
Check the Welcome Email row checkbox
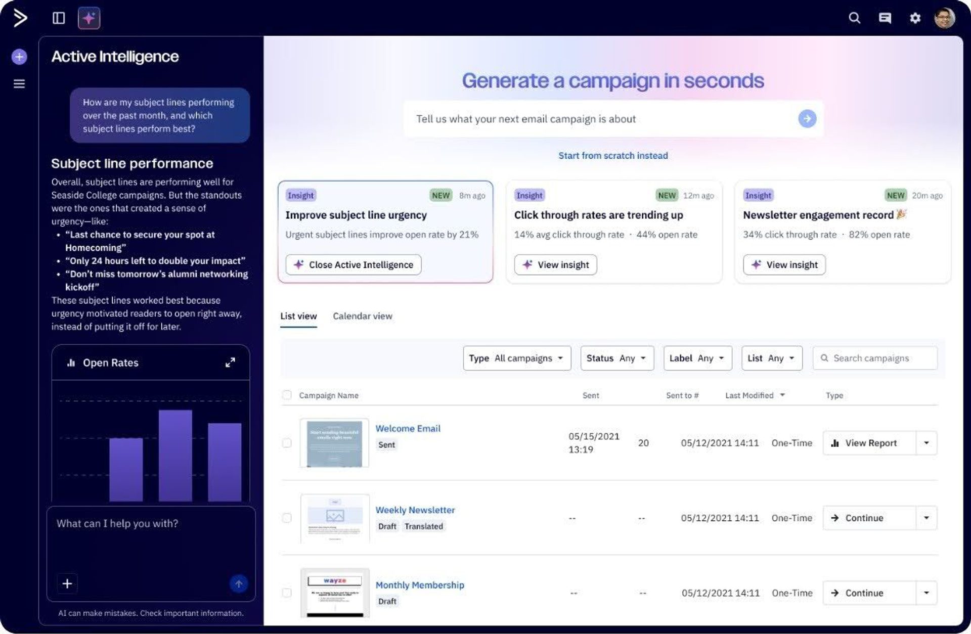(287, 443)
